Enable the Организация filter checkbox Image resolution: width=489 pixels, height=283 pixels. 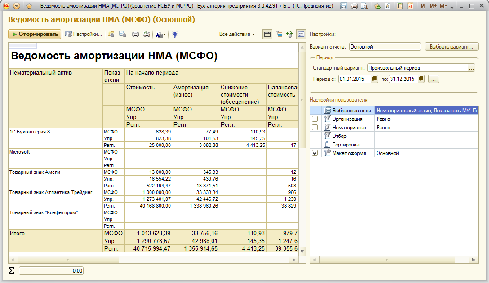click(x=315, y=119)
